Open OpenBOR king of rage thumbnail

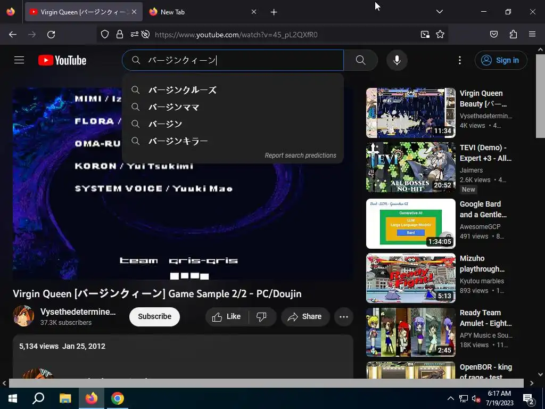coord(410,370)
